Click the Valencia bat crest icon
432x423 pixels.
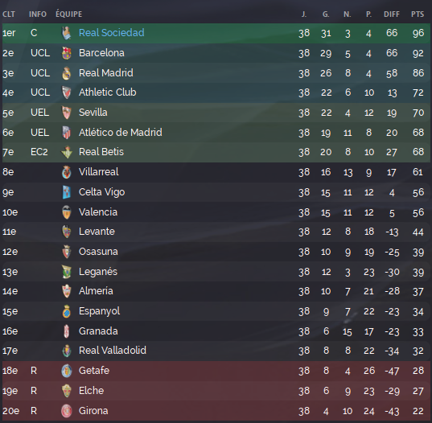tap(67, 212)
